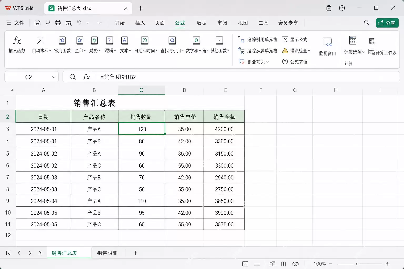Switch to the 数据 ribbon tab

(201, 23)
